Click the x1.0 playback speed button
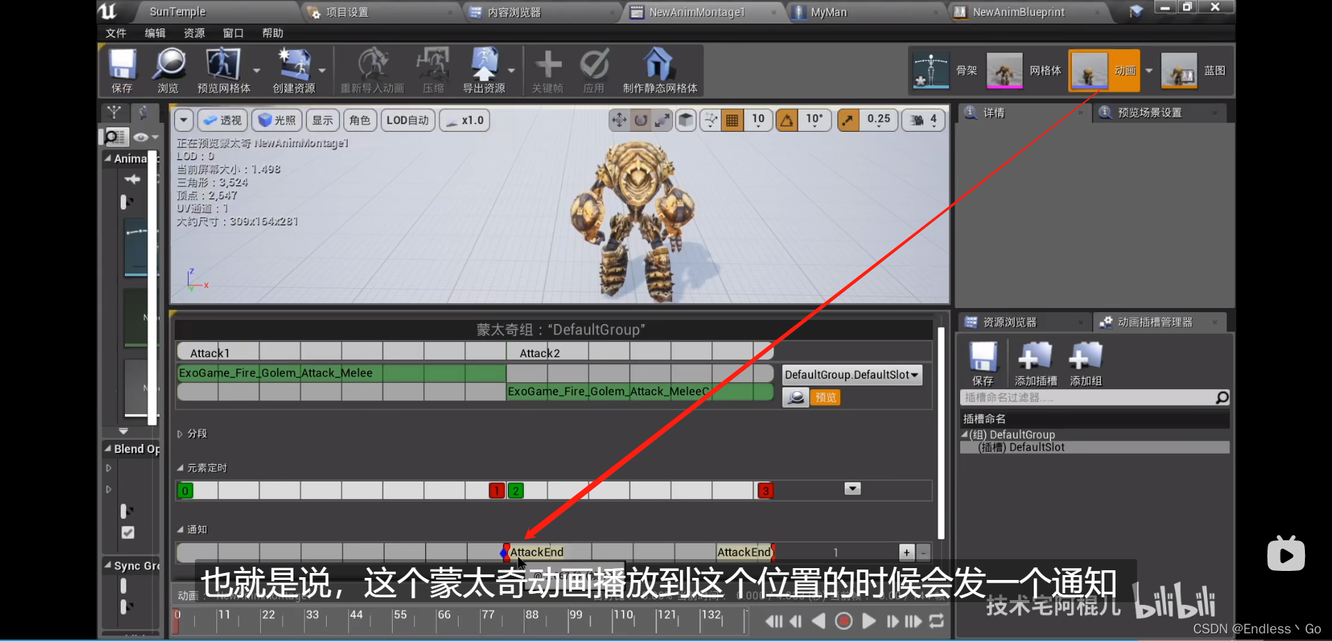Image resolution: width=1332 pixels, height=641 pixels. tap(465, 120)
